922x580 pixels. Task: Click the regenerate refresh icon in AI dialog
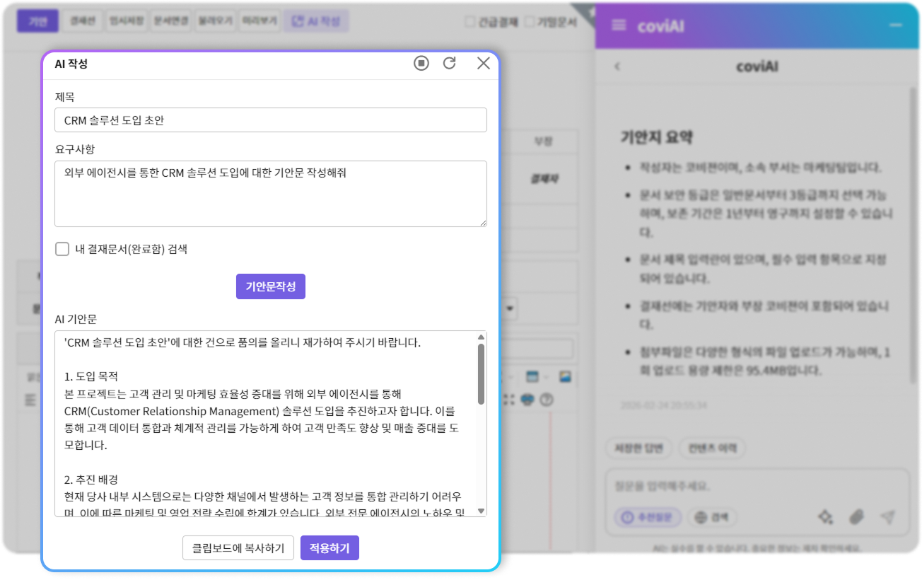click(x=449, y=64)
